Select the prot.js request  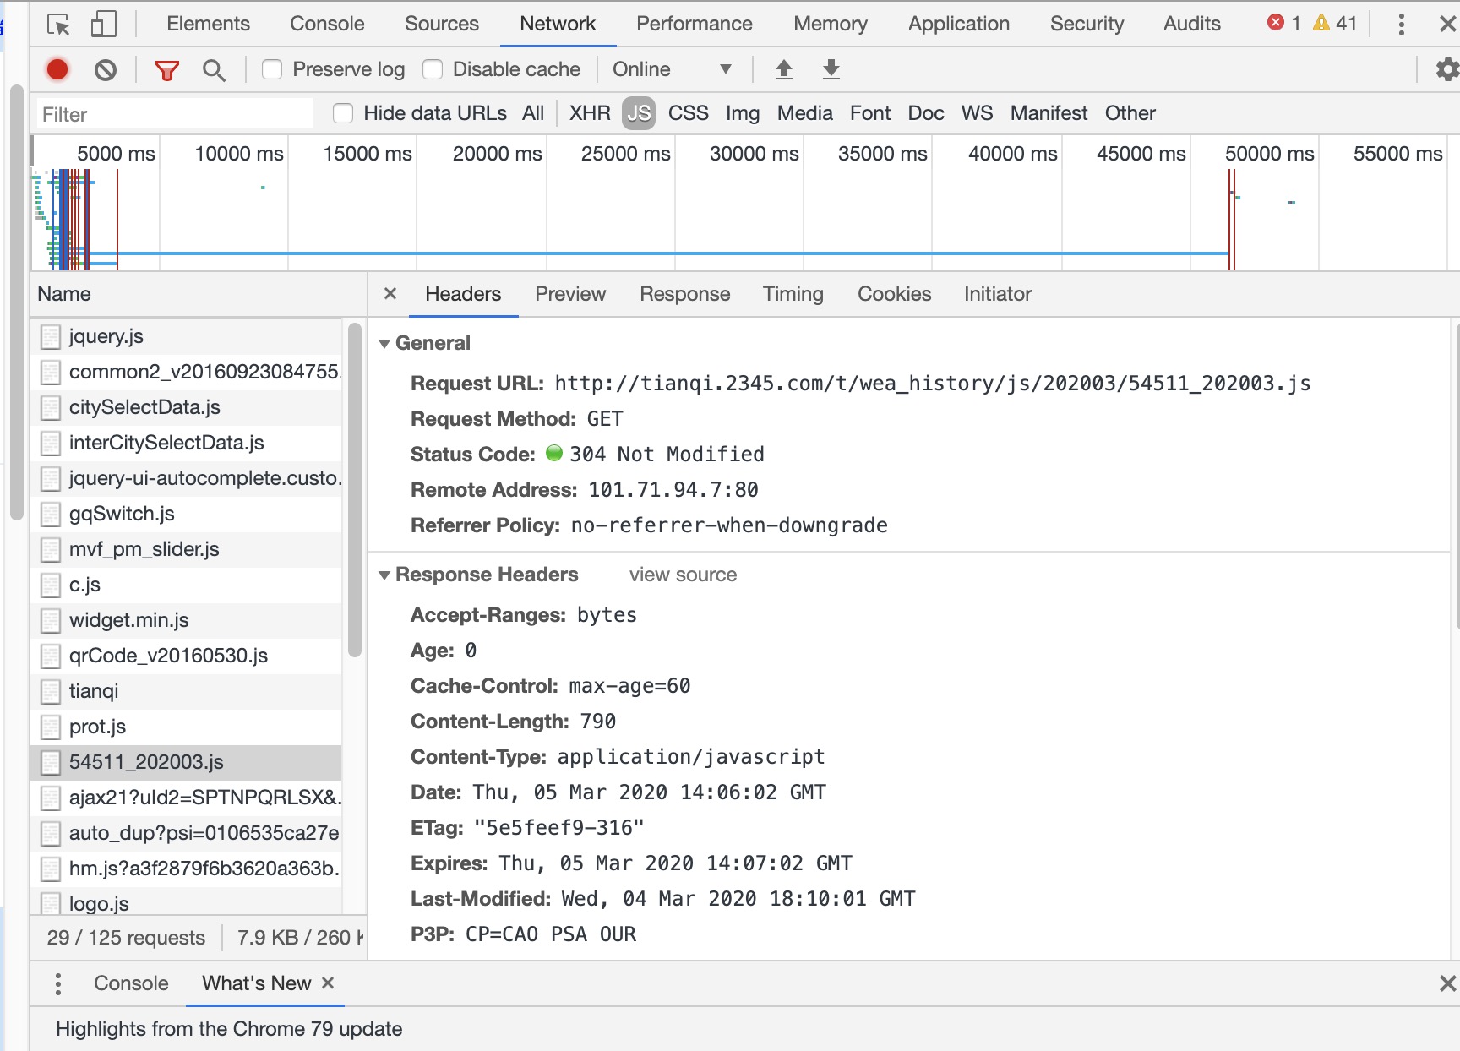pos(187,727)
